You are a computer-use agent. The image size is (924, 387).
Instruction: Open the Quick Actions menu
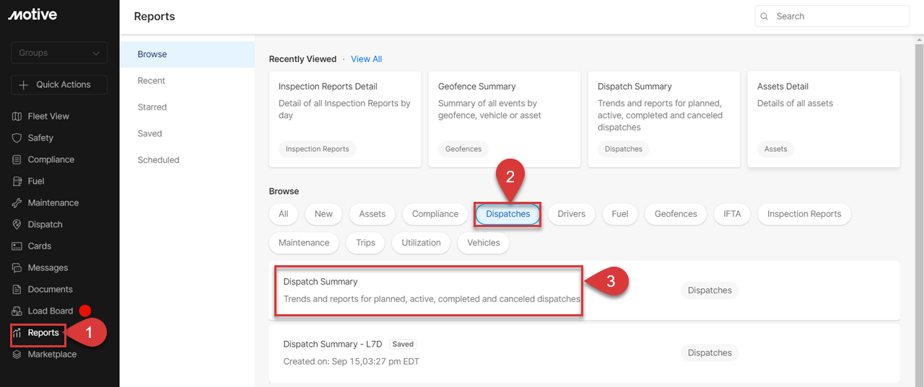59,84
